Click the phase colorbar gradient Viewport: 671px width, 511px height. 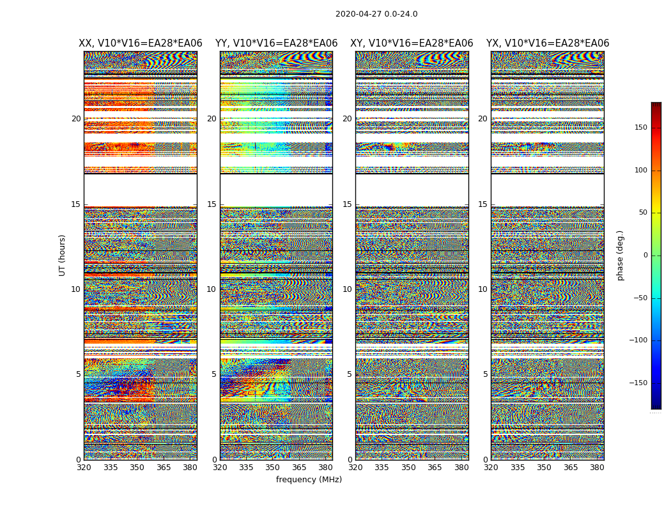(656, 256)
